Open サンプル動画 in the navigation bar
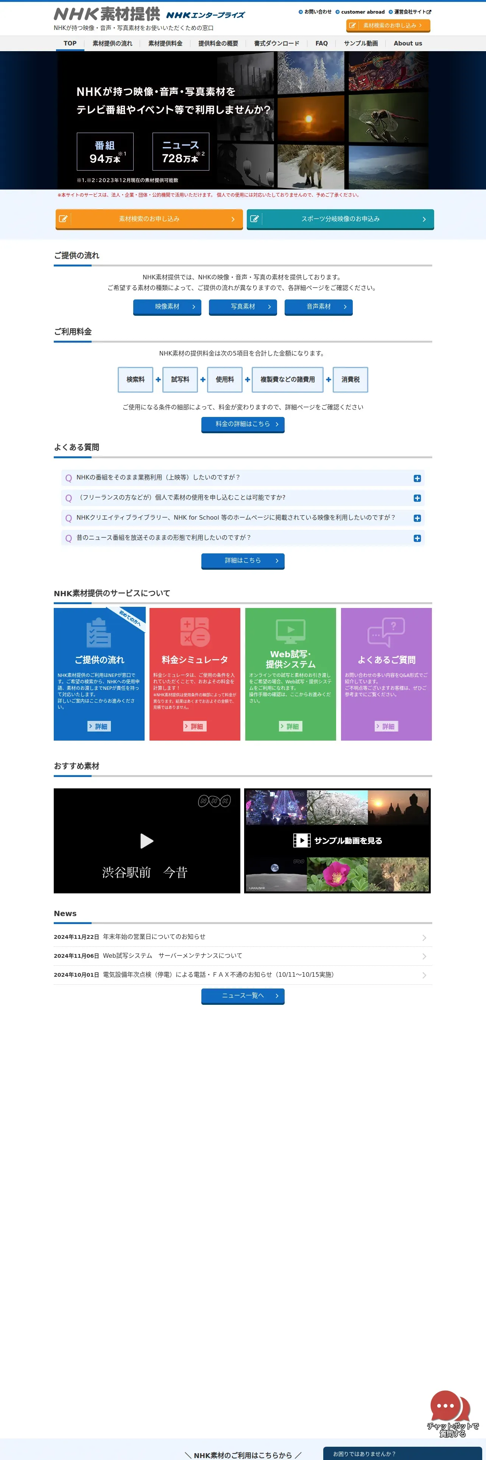This screenshot has height=1460, width=486. pos(360,43)
